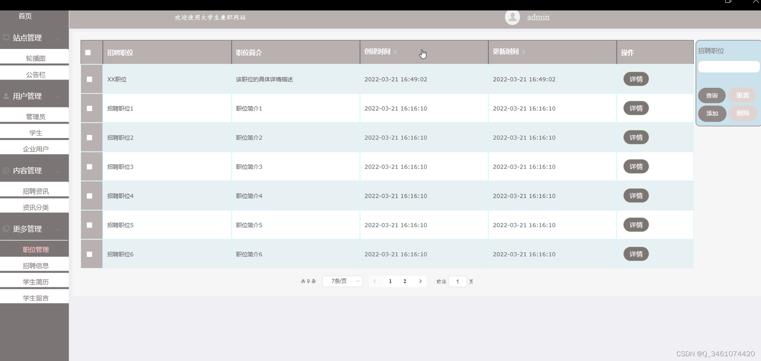Click 详情 for the 招聘职位4 row
761x361 pixels.
pos(636,196)
